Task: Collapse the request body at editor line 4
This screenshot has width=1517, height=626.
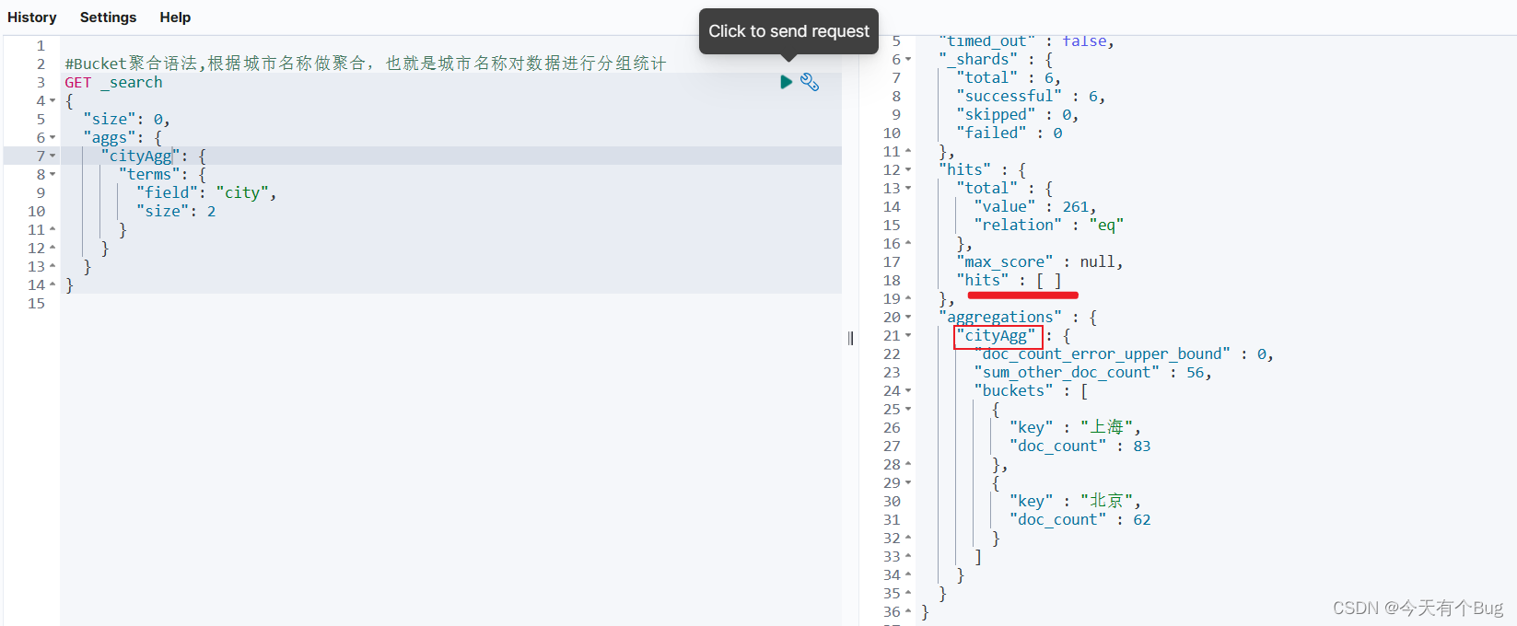Action: [53, 100]
